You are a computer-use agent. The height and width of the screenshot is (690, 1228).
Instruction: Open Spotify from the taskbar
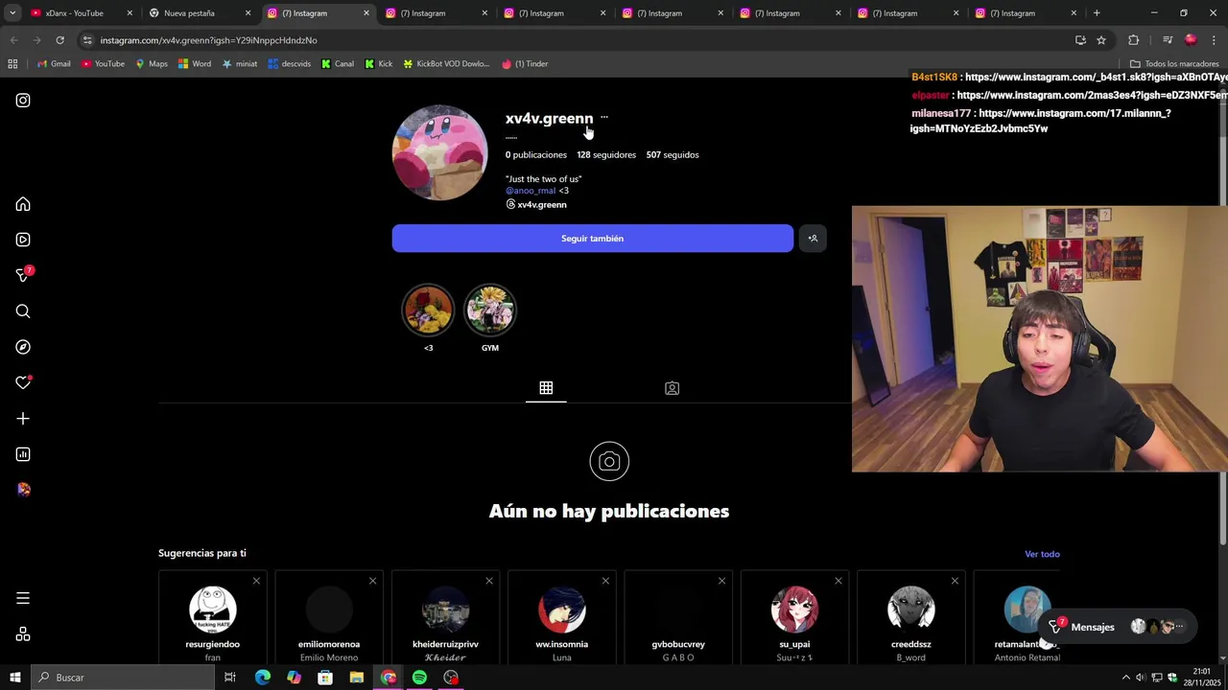pyautogui.click(x=419, y=678)
